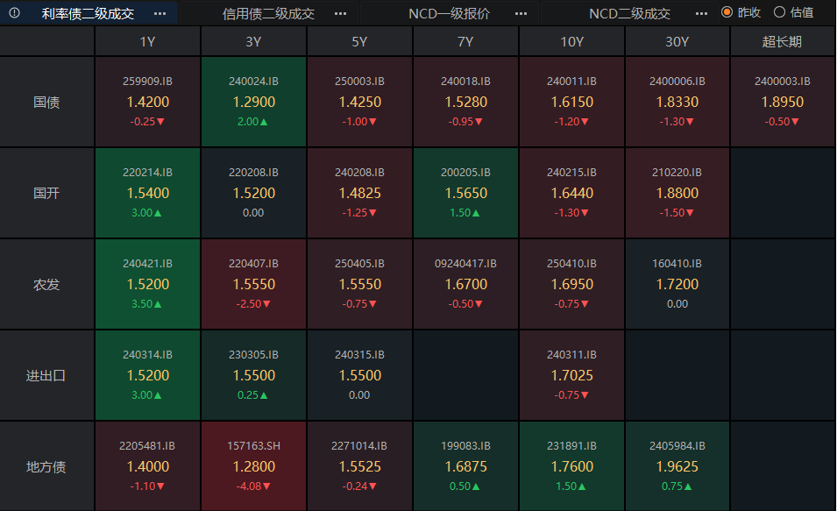Click the info icon beside 利率债二级成交

pos(14,13)
